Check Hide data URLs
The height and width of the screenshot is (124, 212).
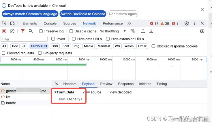(x=74, y=39)
